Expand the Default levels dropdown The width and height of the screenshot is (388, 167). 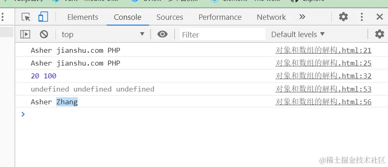pyautogui.click(x=298, y=34)
